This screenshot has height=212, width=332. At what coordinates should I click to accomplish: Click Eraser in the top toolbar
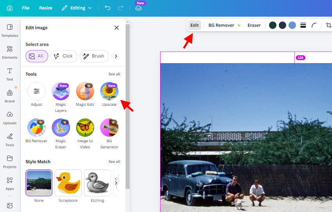click(254, 25)
